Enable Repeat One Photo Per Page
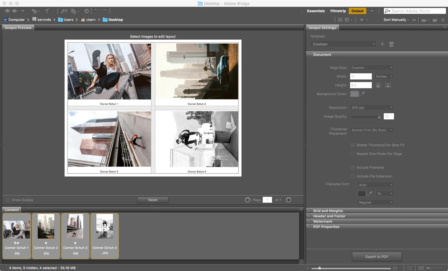The width and height of the screenshot is (448, 271). click(353, 154)
